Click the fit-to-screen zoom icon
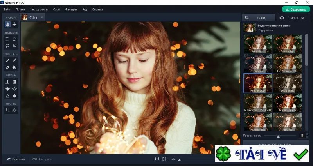 164,159
